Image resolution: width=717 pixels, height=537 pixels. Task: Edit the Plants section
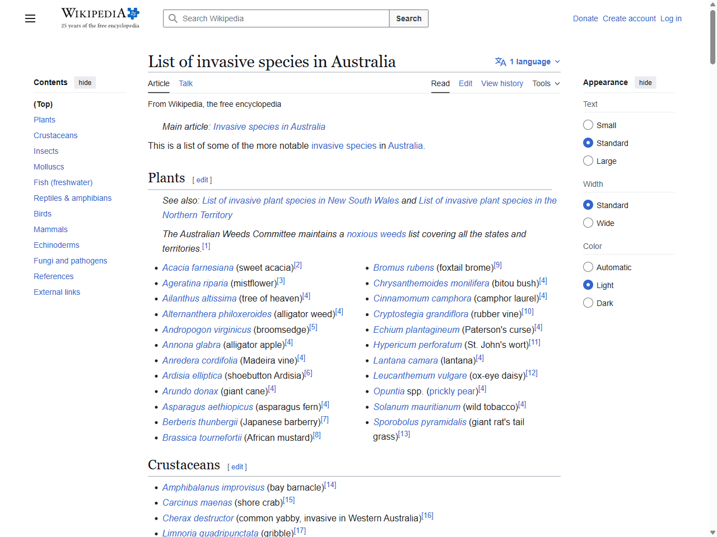click(202, 180)
